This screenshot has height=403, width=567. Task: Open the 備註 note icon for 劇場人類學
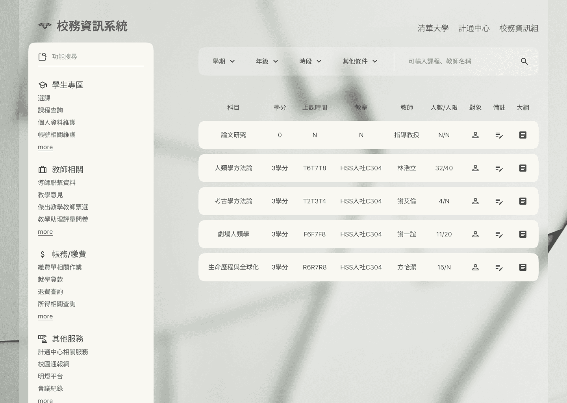499,234
